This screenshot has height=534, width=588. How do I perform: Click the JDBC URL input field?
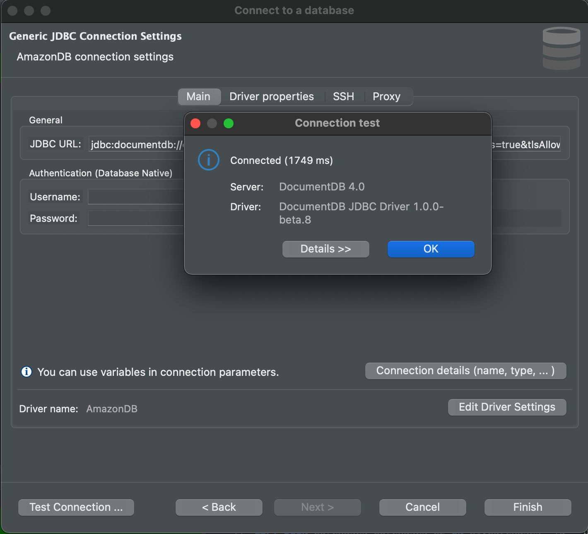pyautogui.click(x=325, y=144)
